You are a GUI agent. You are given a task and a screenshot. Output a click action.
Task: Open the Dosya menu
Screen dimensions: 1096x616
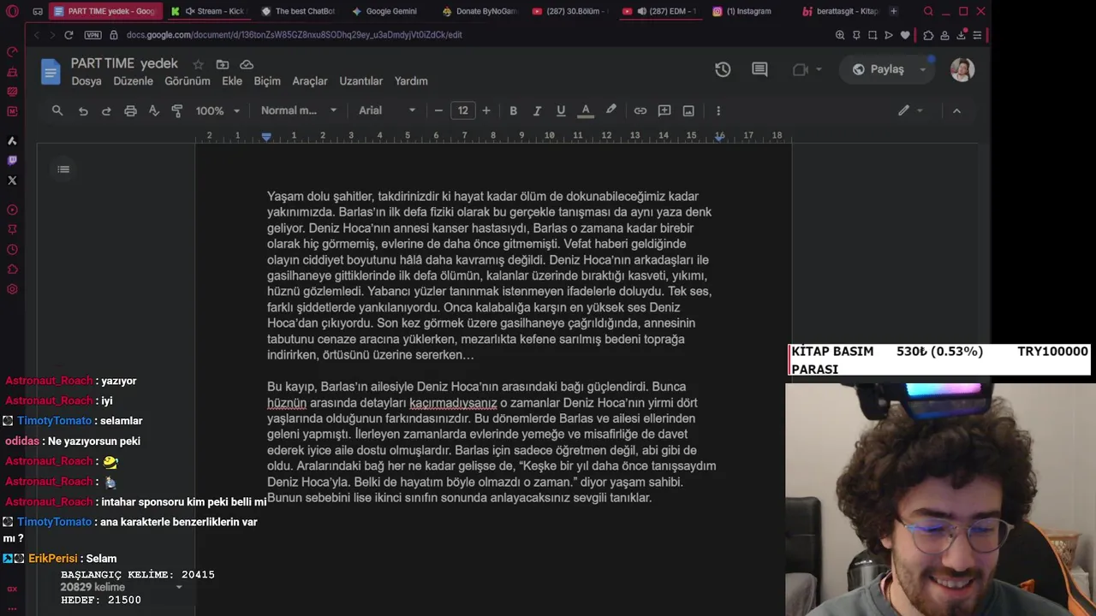(x=86, y=81)
